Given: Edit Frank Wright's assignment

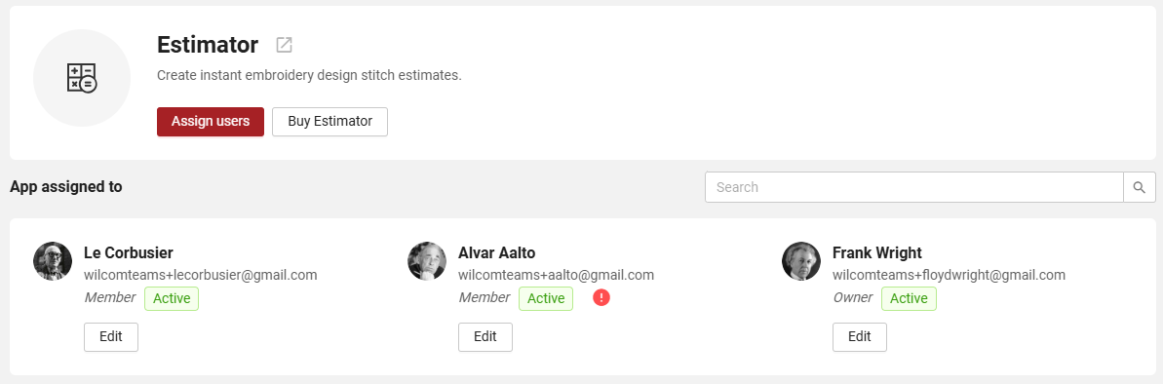Looking at the screenshot, I should [x=860, y=336].
